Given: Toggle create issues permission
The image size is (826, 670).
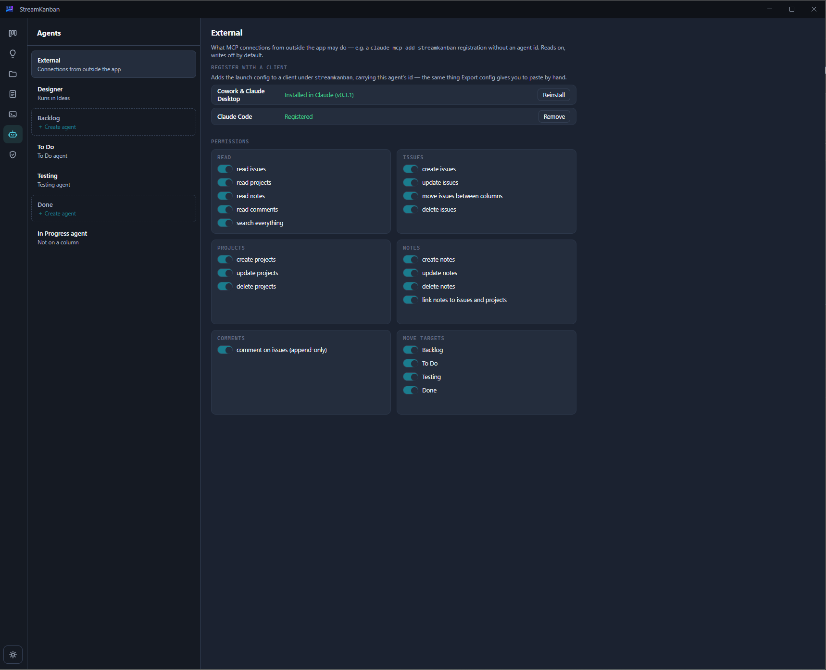Looking at the screenshot, I should tap(411, 169).
